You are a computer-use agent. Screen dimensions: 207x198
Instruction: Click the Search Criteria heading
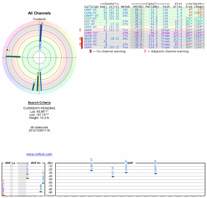[x=39, y=103]
